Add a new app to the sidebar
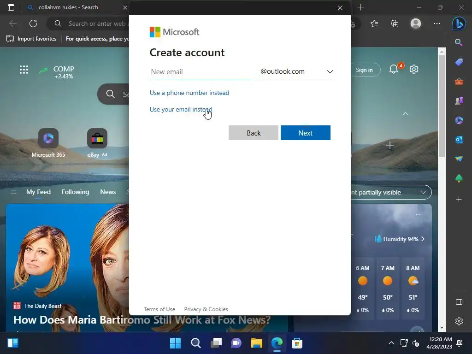This screenshot has height=354, width=472. [459, 199]
